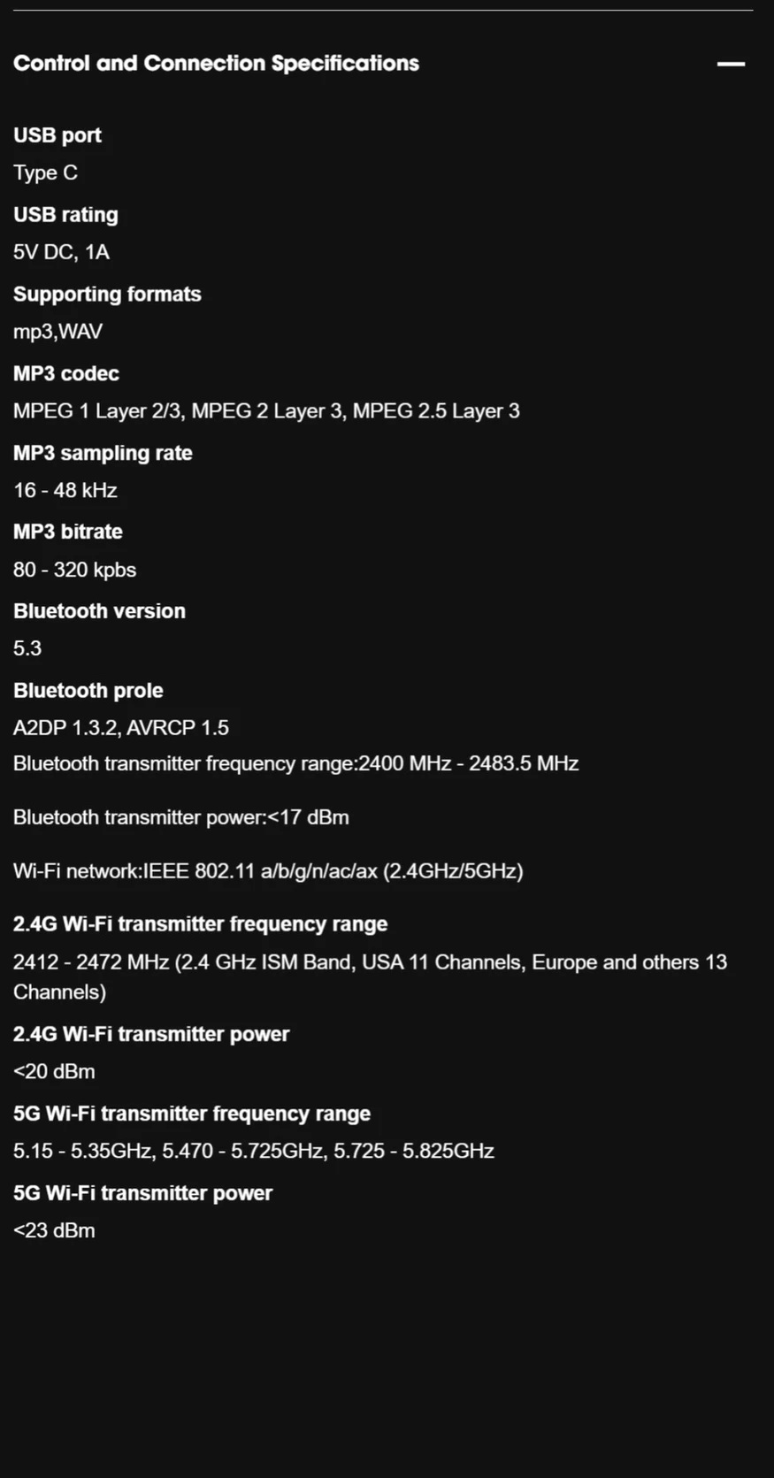Viewport: 774px width, 1478px height.
Task: Click the MPEG 1 Layer 2/3 codec line
Action: 266,411
